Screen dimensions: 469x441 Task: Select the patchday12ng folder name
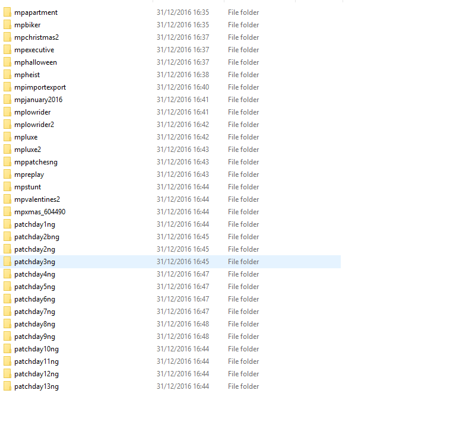(x=36, y=374)
